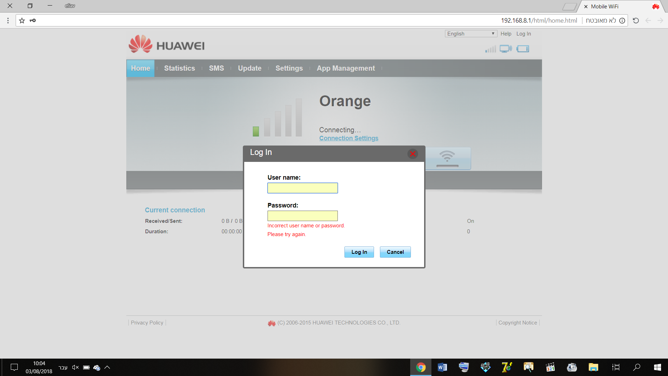Click the Orange carrier name
This screenshot has height=376, width=668.
[345, 101]
